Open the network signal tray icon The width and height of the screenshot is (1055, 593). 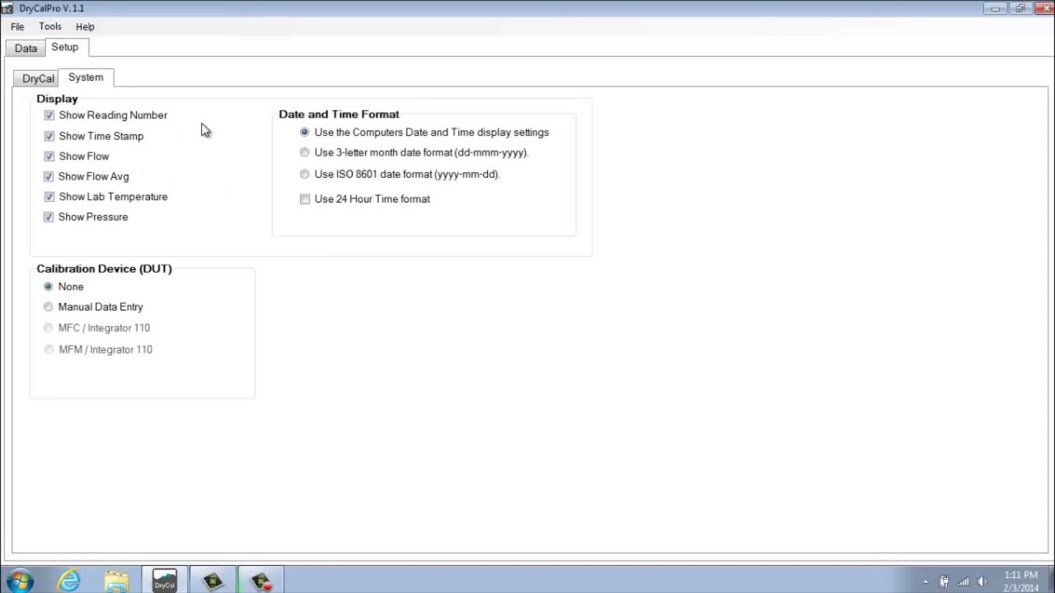[963, 581]
